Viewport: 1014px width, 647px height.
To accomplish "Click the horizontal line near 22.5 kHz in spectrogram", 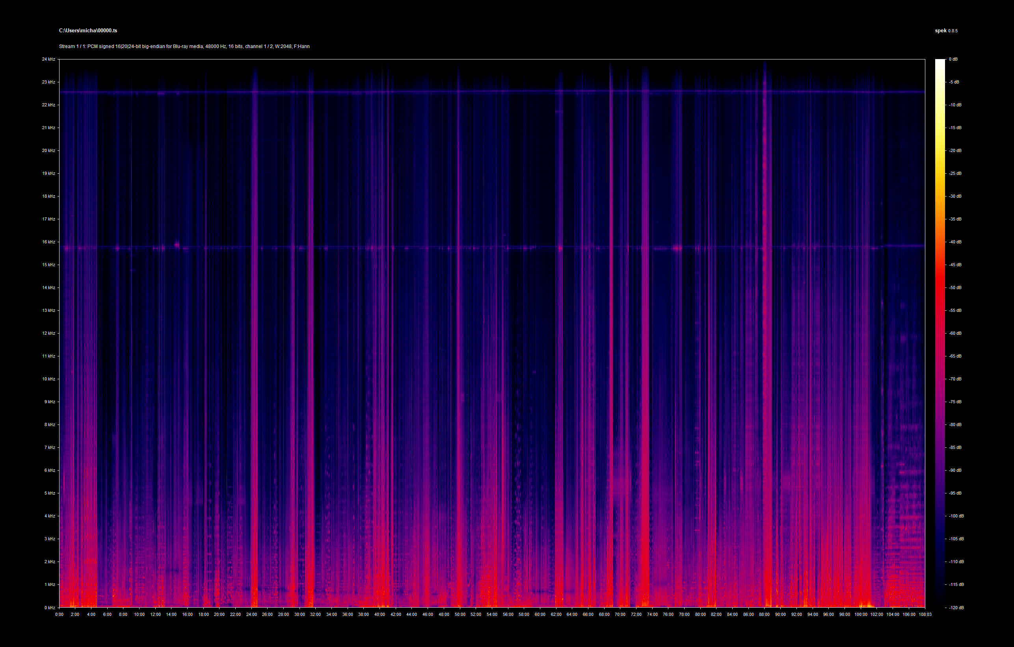I will 421,91.
